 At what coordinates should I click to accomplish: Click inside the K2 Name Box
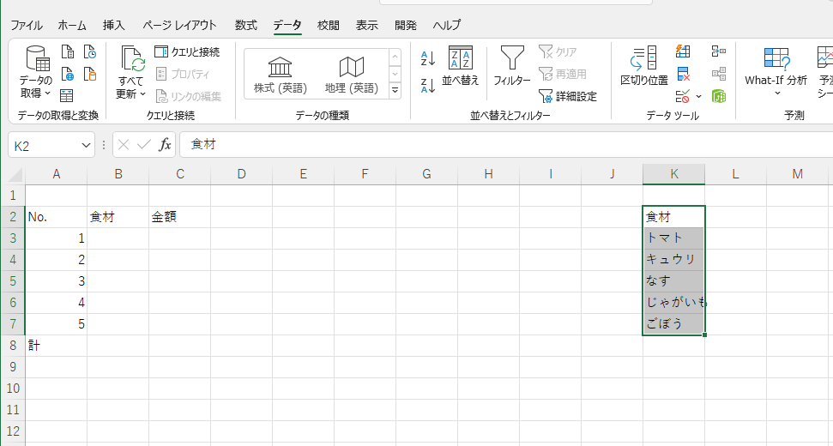point(44,145)
